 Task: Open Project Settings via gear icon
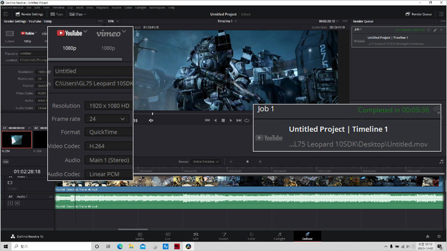pyautogui.click(x=439, y=236)
